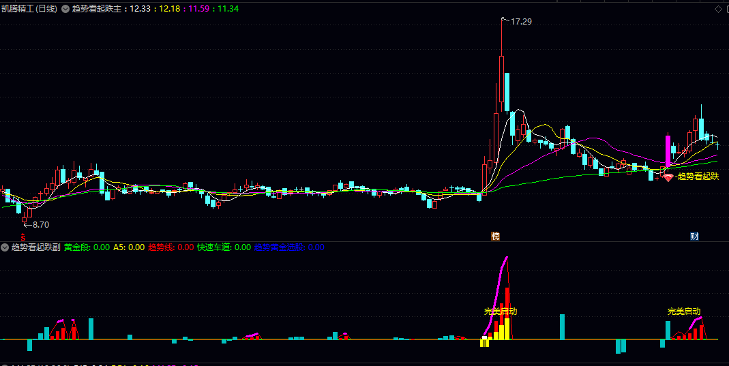The width and height of the screenshot is (729, 366).
Task: Click the white 12.33 indicator value
Action: tap(140, 9)
